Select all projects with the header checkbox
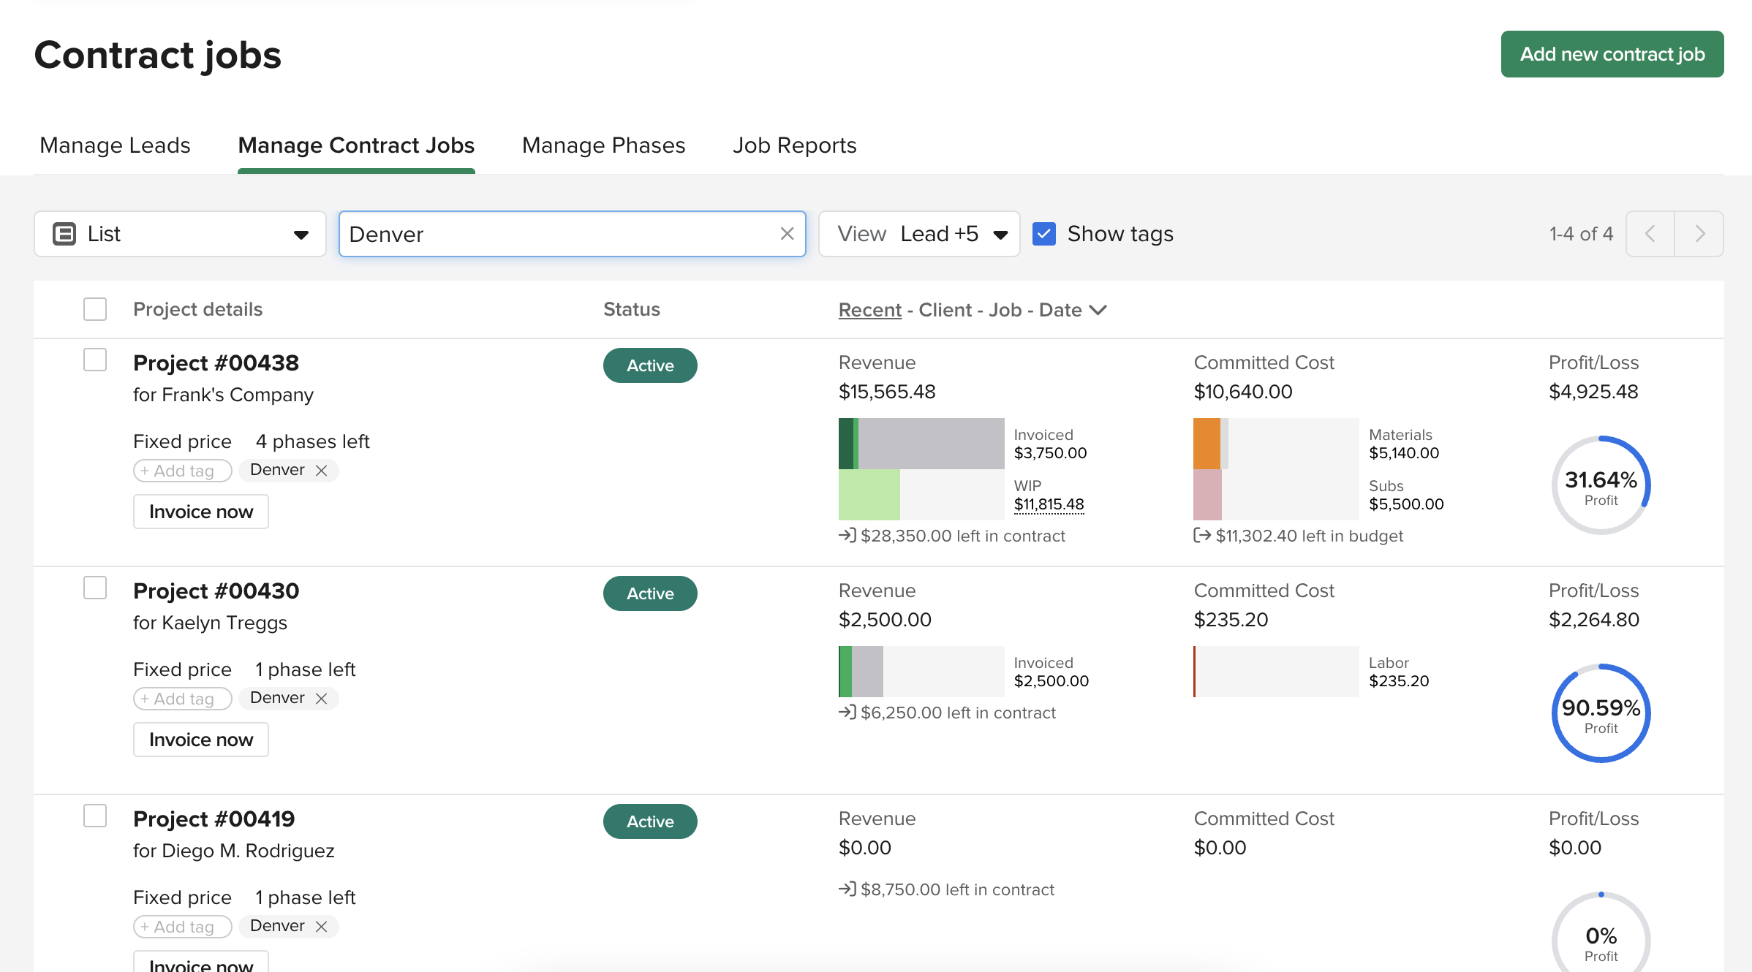Screen dimensions: 1752x972 pyautogui.click(x=95, y=309)
